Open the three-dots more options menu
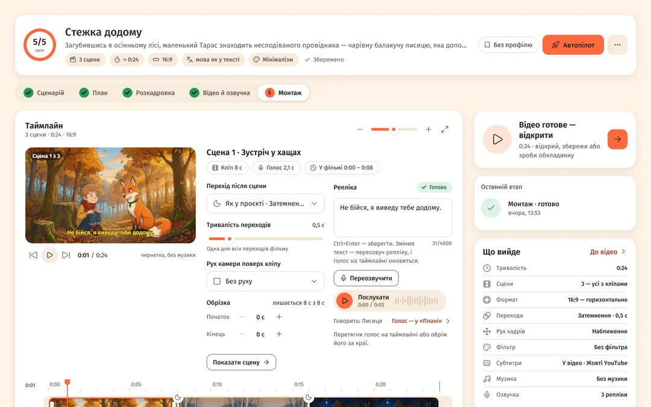651x407 pixels. (x=617, y=45)
